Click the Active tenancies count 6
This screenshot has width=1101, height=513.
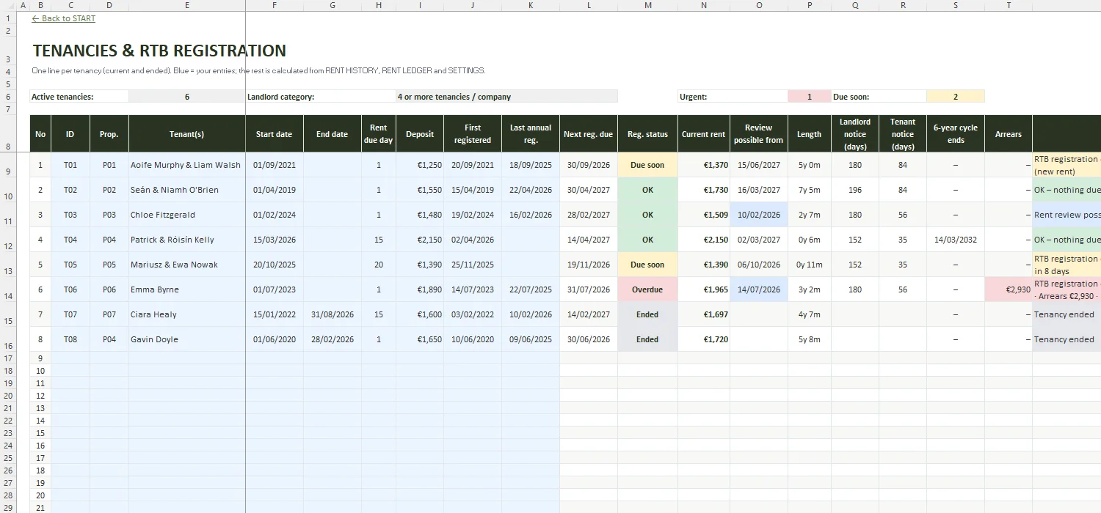click(x=187, y=96)
